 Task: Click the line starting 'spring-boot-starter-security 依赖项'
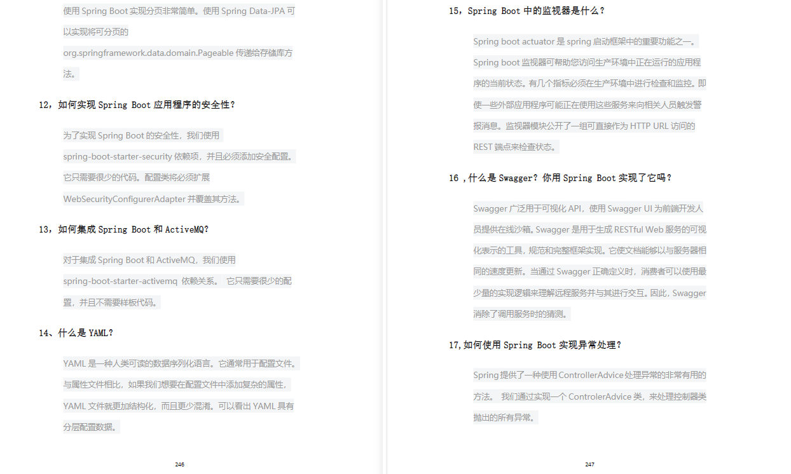point(179,156)
